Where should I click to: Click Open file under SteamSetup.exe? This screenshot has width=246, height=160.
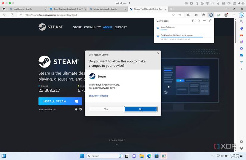[x=164, y=30]
